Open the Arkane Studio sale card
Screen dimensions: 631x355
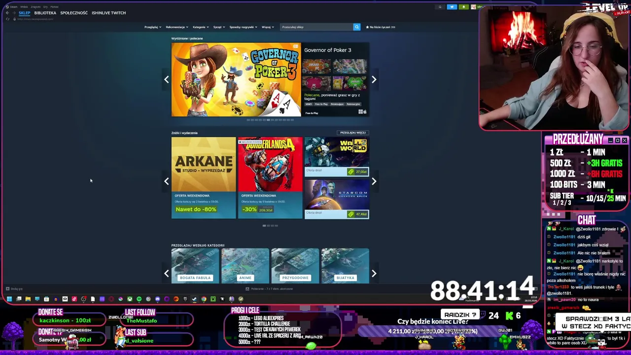(204, 178)
